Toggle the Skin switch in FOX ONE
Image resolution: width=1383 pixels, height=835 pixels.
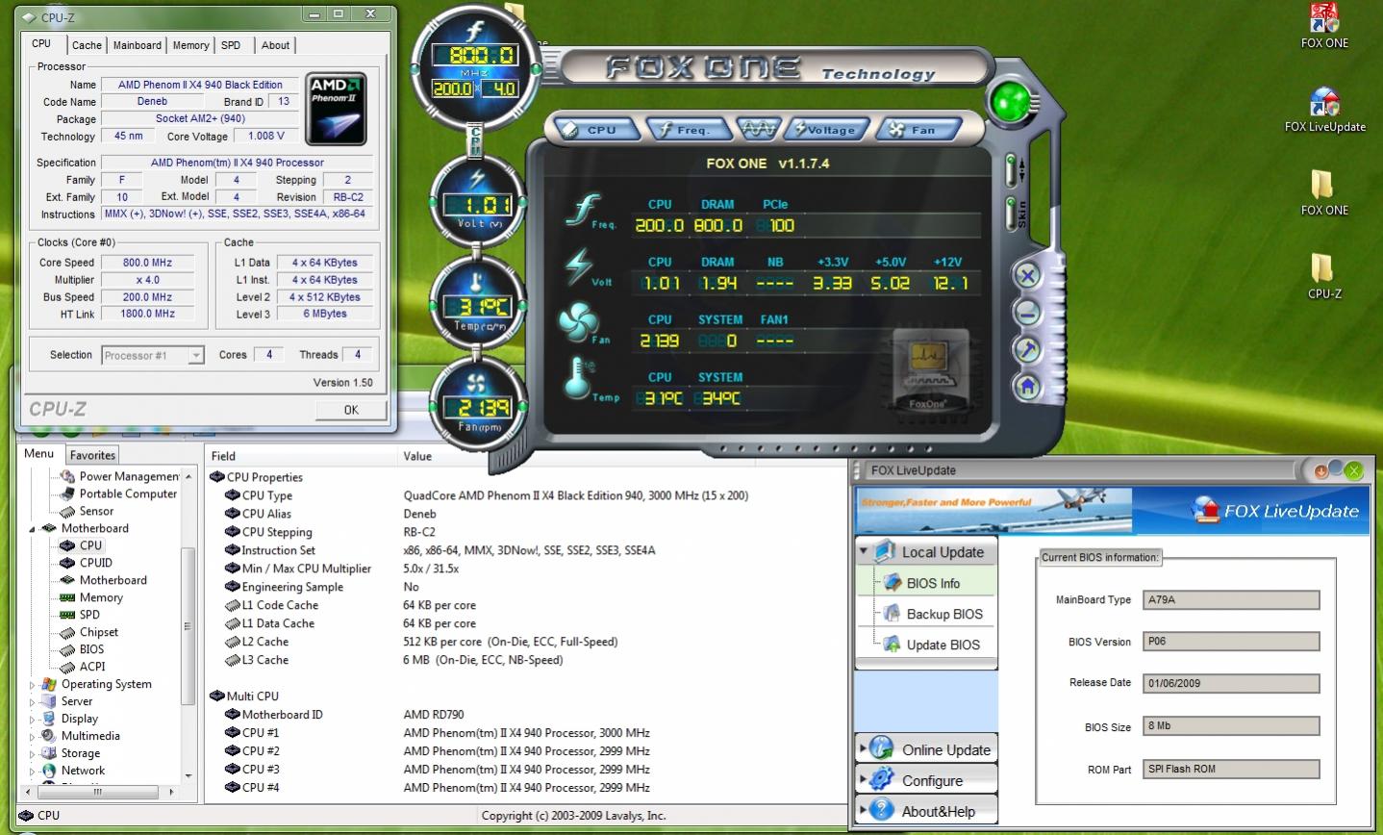[x=1012, y=213]
